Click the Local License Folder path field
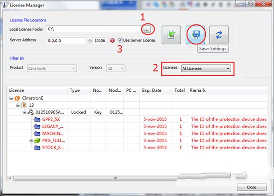The width and height of the screenshot is (274, 196). coord(95,29)
